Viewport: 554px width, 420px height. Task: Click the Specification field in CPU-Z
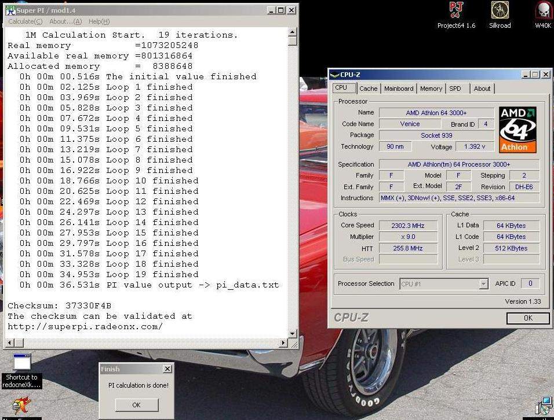(460, 164)
